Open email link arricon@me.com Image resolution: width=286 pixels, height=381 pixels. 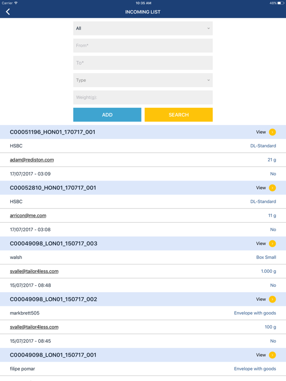click(x=28, y=215)
